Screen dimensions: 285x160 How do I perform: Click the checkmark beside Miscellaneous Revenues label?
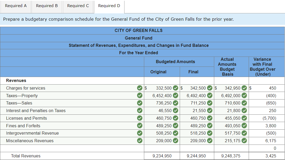[x=139, y=140]
